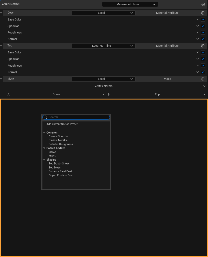The image size is (208, 257).
Task: Click the plus icon on the Mask row
Action: point(203,79)
